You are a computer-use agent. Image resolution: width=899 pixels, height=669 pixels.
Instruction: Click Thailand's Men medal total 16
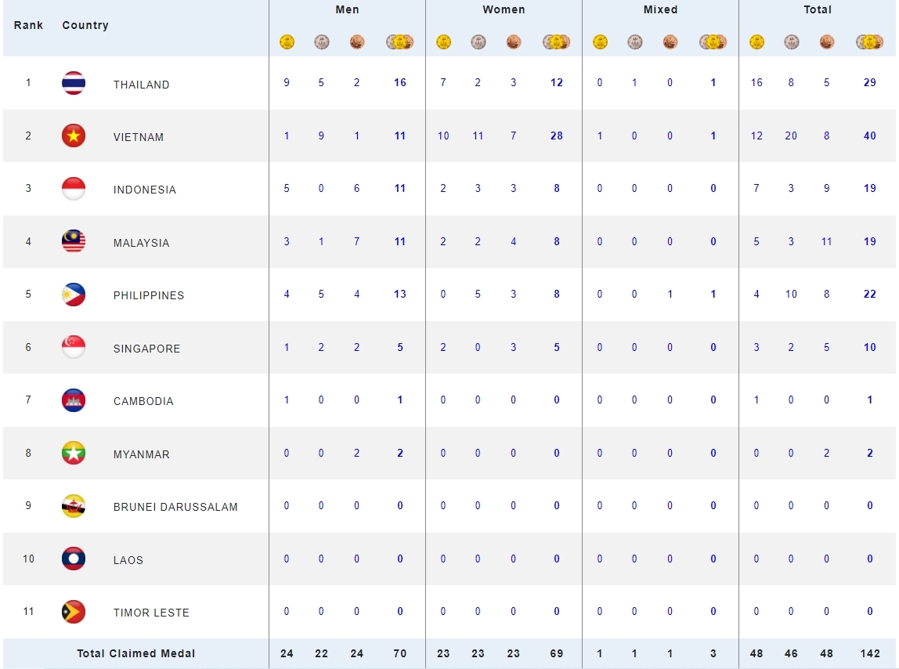coord(400,82)
